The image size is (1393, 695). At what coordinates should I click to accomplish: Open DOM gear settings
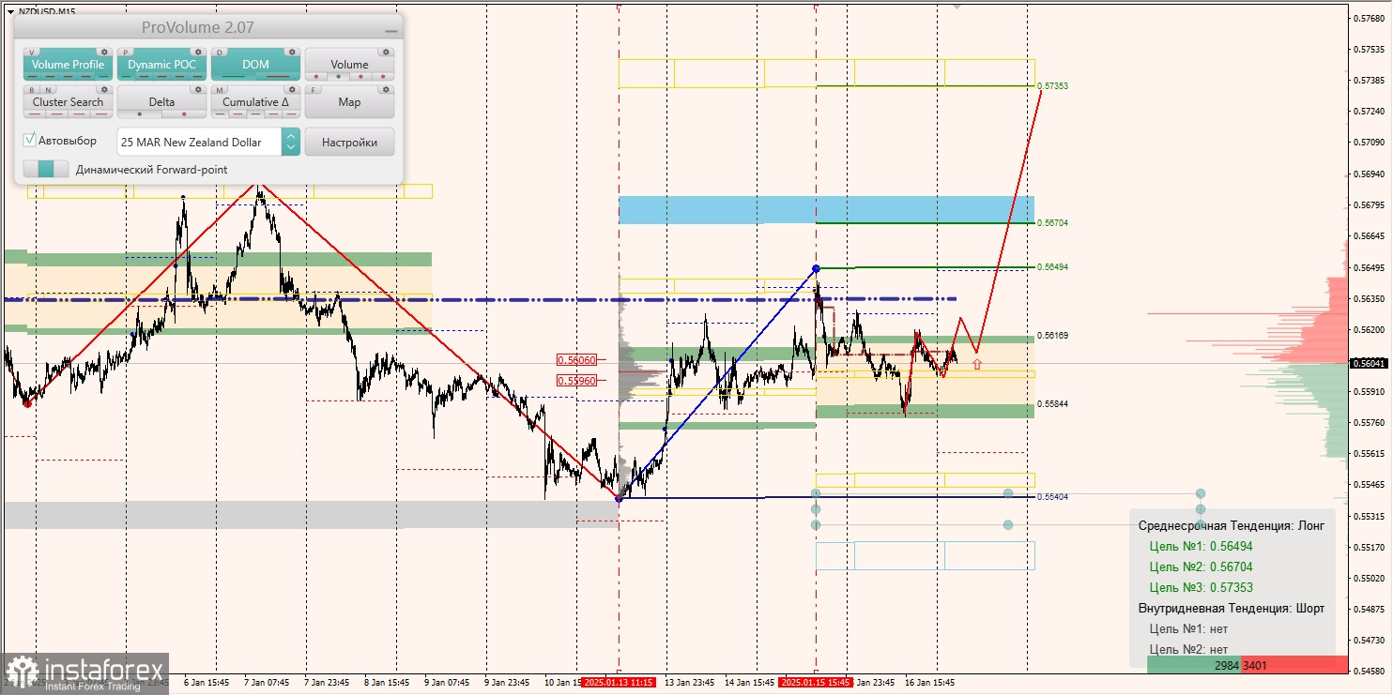point(292,53)
